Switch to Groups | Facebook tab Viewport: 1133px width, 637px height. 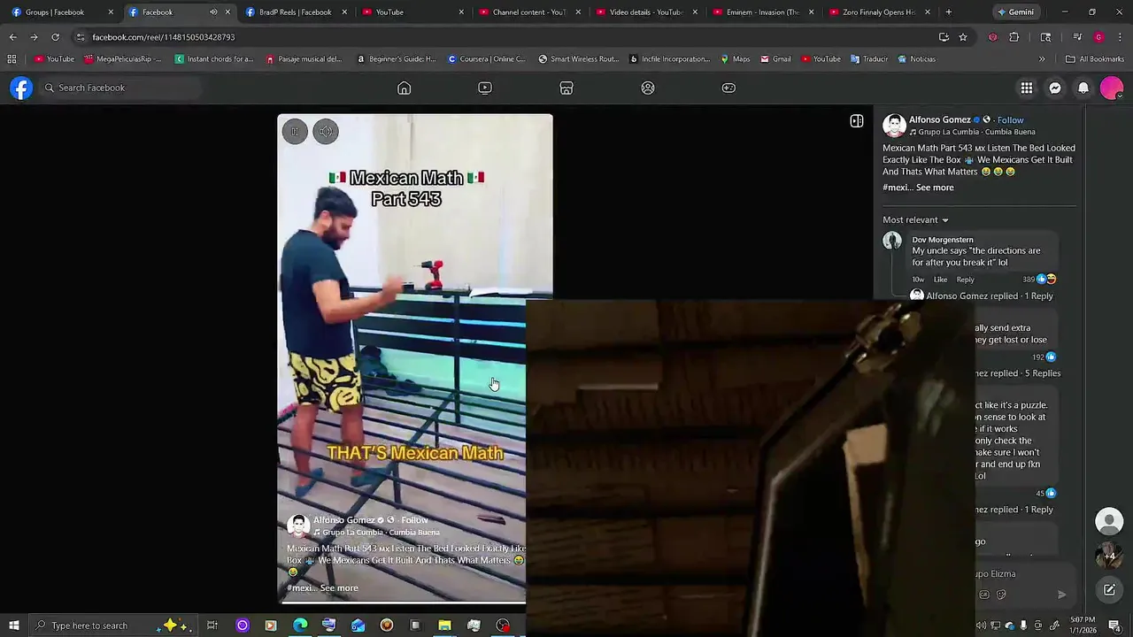tap(62, 12)
